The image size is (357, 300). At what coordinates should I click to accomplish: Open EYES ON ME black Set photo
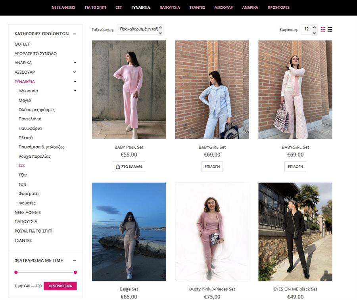tap(295, 232)
